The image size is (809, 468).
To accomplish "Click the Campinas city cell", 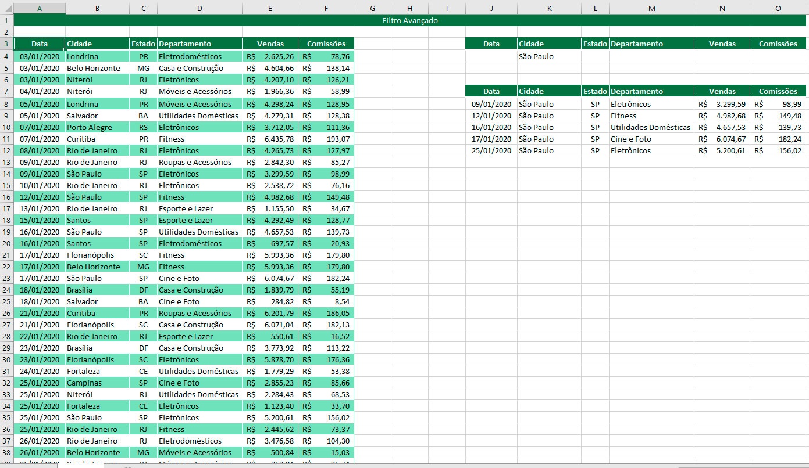I will click(97, 383).
